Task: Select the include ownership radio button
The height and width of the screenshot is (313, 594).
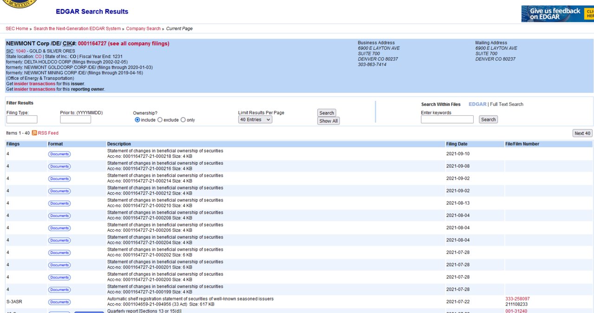Action: [x=137, y=120]
